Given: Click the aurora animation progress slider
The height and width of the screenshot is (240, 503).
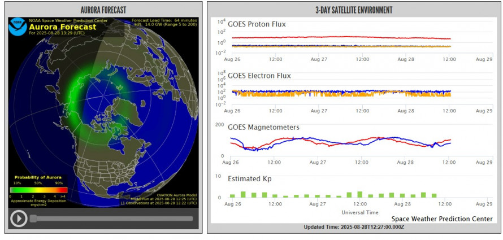Looking at the screenshot, I should coord(111,219).
